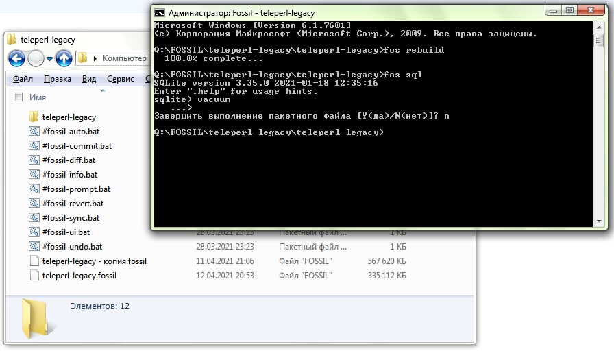Select #fossil-undo.bat file icon
Screen dimensions: 614x351
34,246
